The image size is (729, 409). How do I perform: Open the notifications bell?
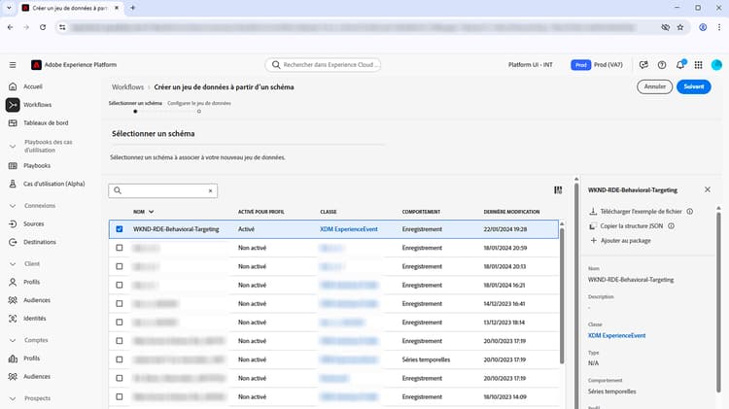pyautogui.click(x=680, y=64)
